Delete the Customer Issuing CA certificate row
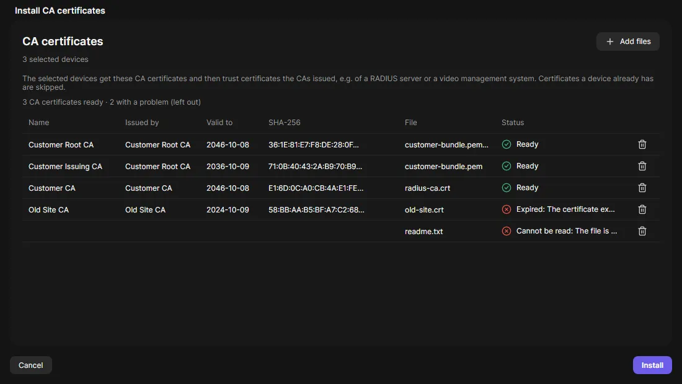This screenshot has width=682, height=384. tap(642, 166)
